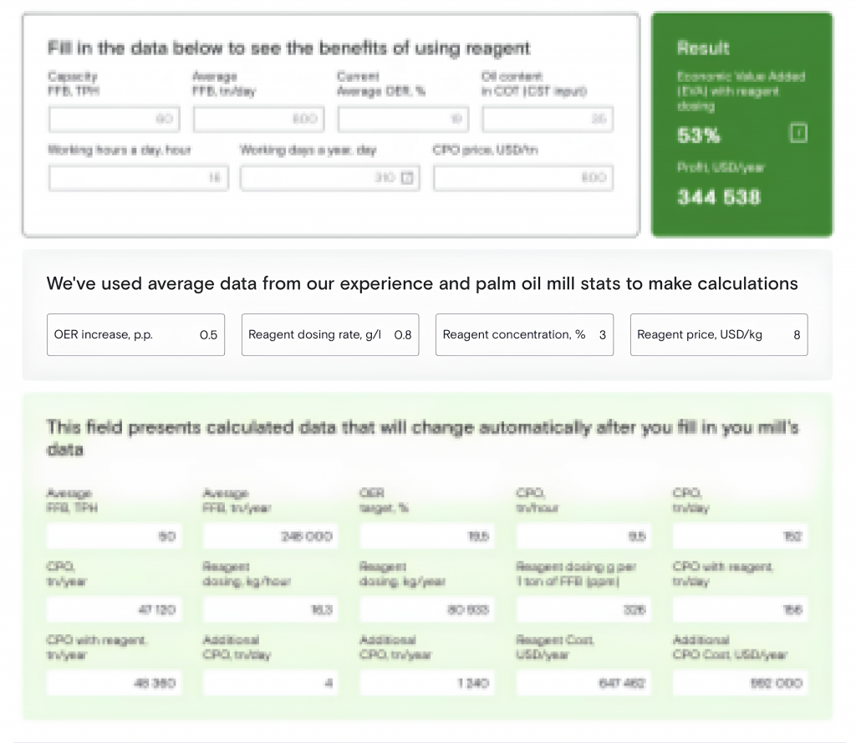The height and width of the screenshot is (743, 856).
Task: Click the OER increase, p.p. box
Action: pyautogui.click(x=136, y=334)
